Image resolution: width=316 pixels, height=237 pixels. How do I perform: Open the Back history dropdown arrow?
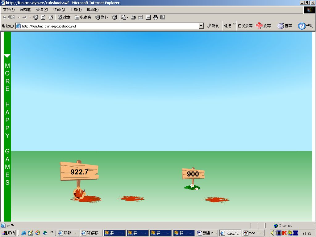pyautogui.click(x=19, y=18)
